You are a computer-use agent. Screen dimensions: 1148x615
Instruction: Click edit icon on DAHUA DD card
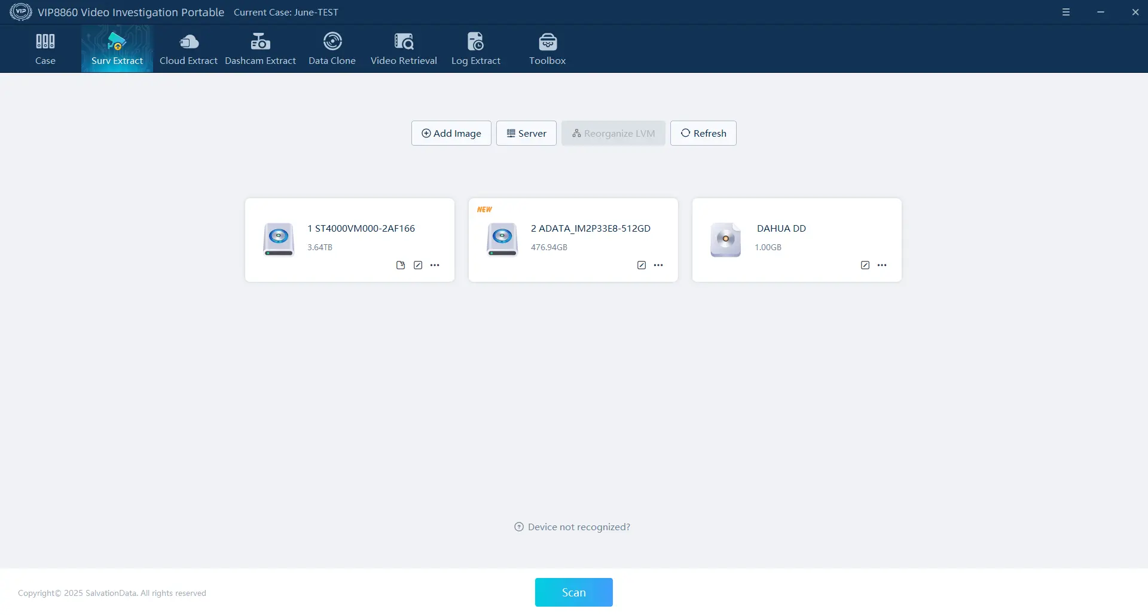[x=865, y=265]
